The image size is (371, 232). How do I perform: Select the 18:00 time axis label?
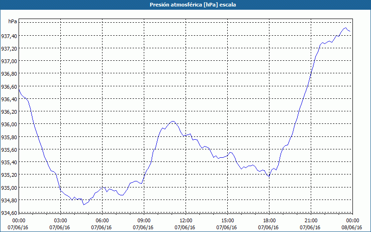[269, 220]
